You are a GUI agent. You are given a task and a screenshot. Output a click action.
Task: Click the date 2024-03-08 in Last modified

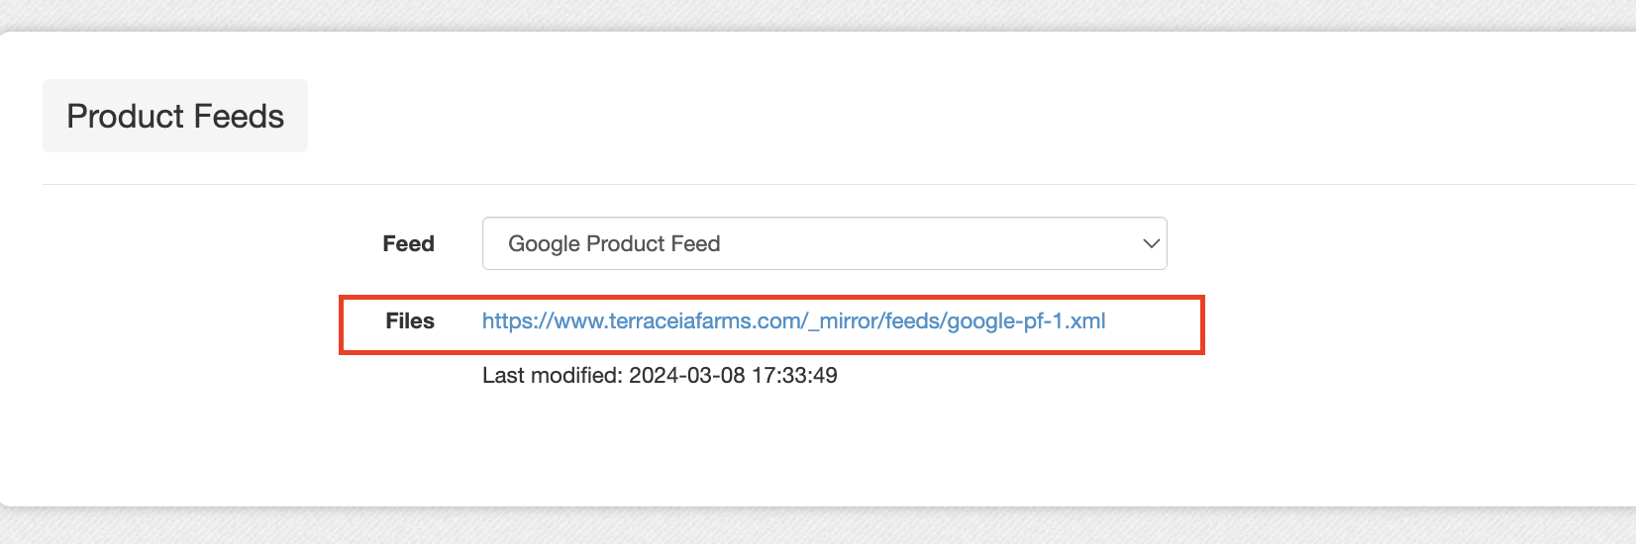pos(687,375)
